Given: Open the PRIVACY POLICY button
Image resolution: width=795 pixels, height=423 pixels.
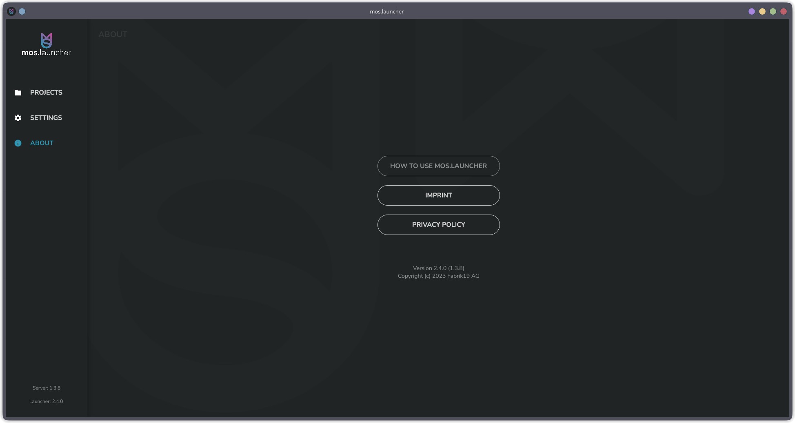Looking at the screenshot, I should point(438,225).
